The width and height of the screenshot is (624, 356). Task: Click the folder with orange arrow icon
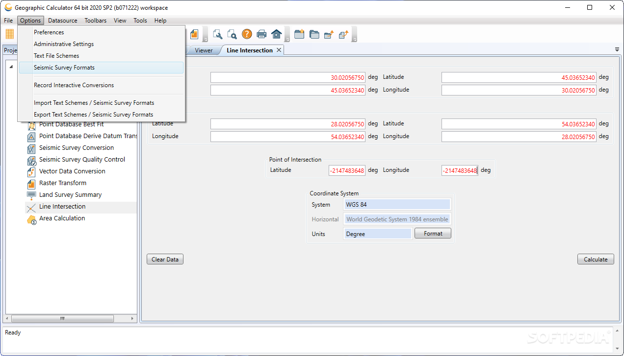tap(329, 34)
